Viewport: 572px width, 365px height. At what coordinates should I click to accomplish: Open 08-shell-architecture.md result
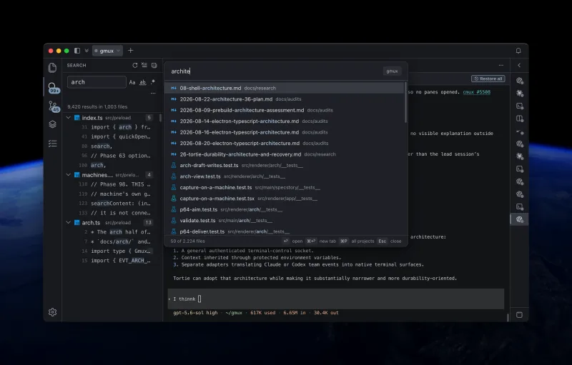coord(285,88)
